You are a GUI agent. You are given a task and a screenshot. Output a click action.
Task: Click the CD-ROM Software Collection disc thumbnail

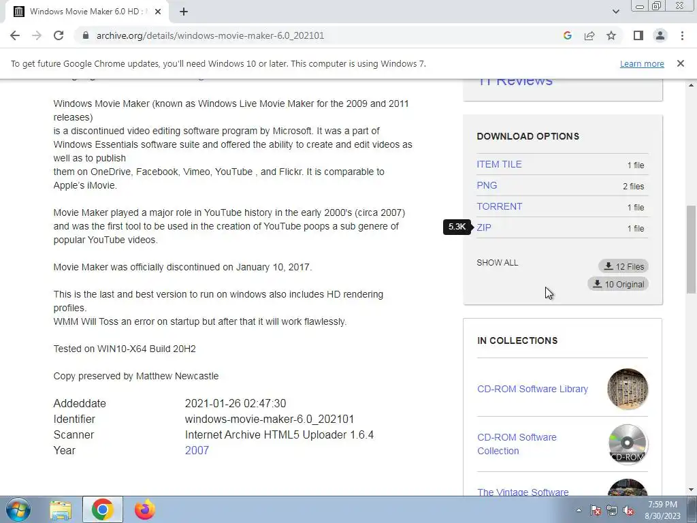628,444
